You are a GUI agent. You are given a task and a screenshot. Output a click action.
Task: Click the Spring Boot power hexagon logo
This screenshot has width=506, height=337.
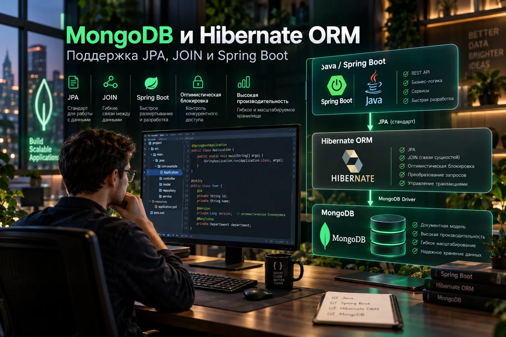(x=337, y=85)
